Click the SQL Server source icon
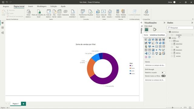194x109 pixels. point(54,13)
